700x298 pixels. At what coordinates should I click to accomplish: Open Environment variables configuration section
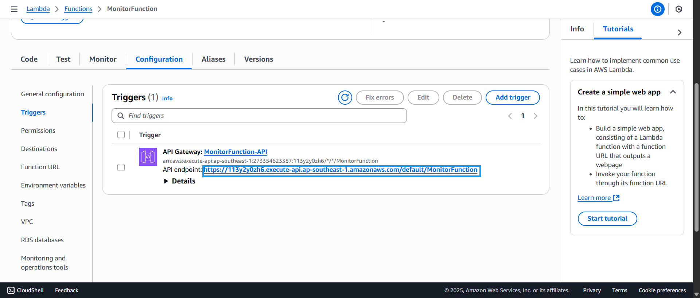(53, 185)
